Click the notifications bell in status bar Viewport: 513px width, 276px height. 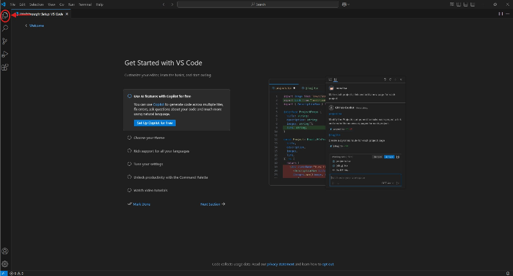508,273
